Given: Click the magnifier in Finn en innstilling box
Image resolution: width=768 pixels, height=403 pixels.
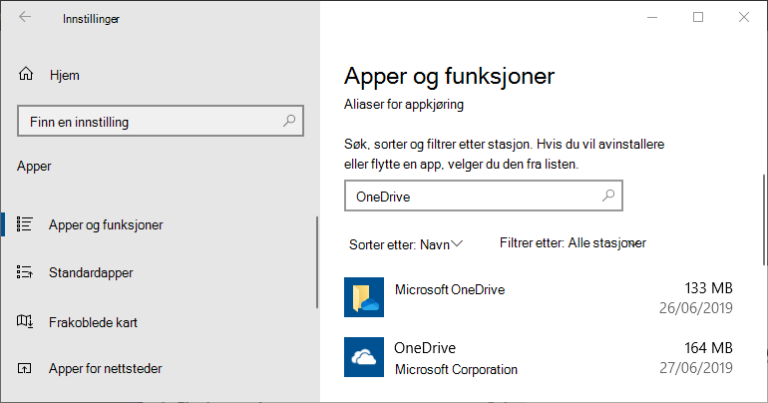Looking at the screenshot, I should 289,121.
